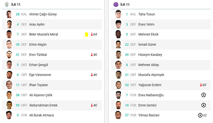
Task: Click Eren Türkkal's substitution arrow icon
Action: coord(92,55)
